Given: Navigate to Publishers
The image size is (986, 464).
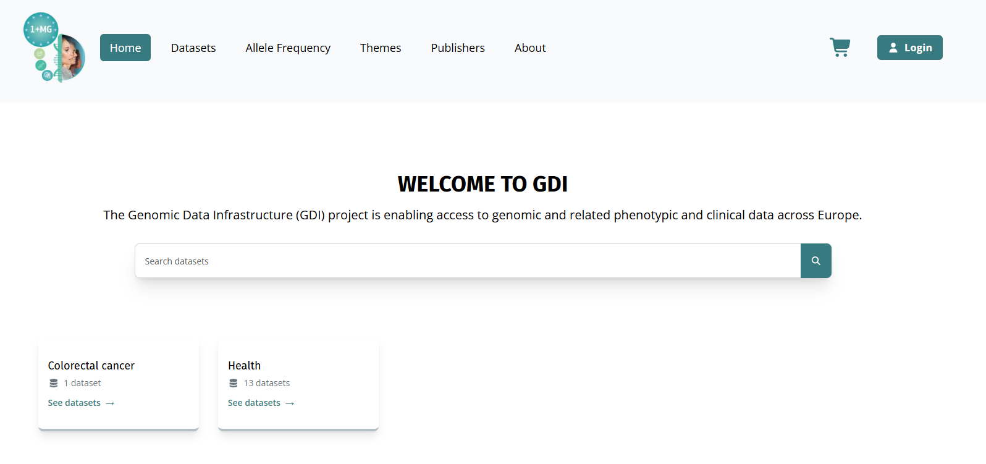Looking at the screenshot, I should click(x=458, y=48).
